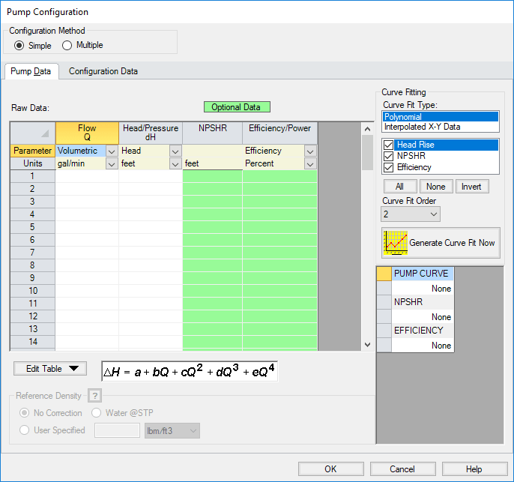Click the Units row header
514x482 pixels.
click(x=32, y=163)
